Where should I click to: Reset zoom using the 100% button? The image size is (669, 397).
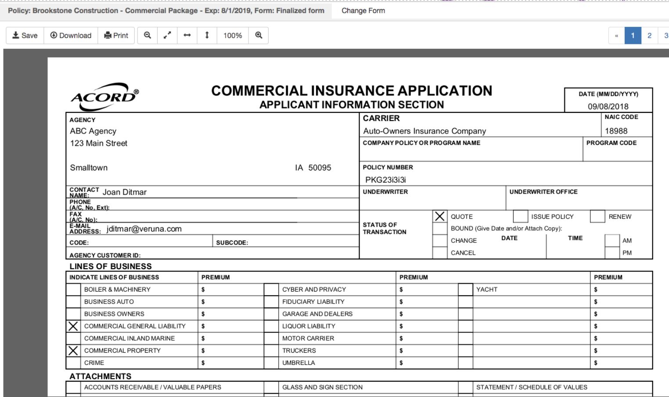point(233,36)
